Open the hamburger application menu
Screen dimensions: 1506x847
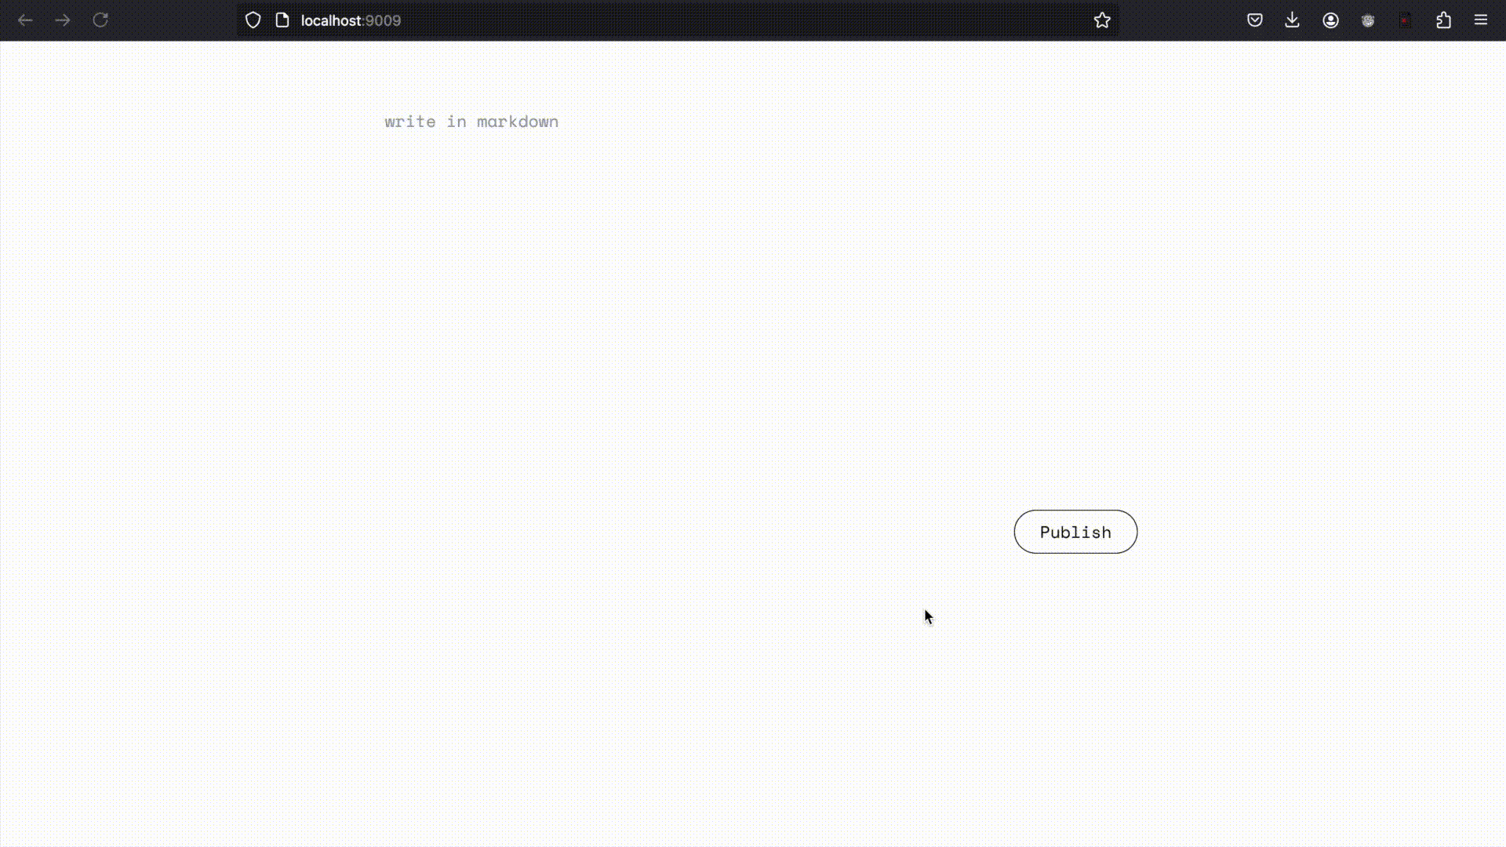1481,20
